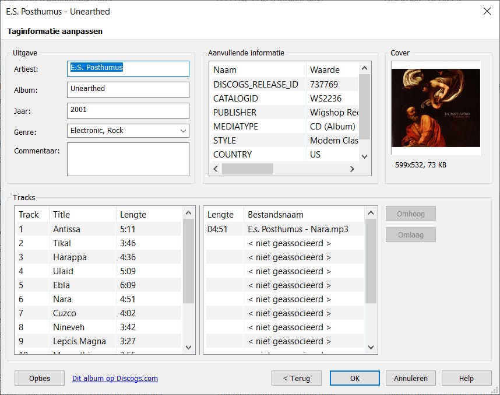The width and height of the screenshot is (500, 395).
Task: Open the Opties button
Action: click(x=40, y=378)
